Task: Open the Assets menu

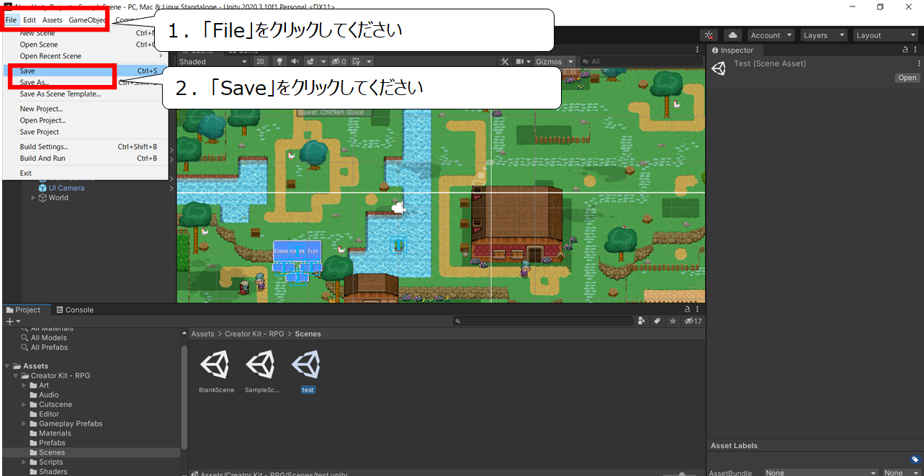Action: (52, 20)
